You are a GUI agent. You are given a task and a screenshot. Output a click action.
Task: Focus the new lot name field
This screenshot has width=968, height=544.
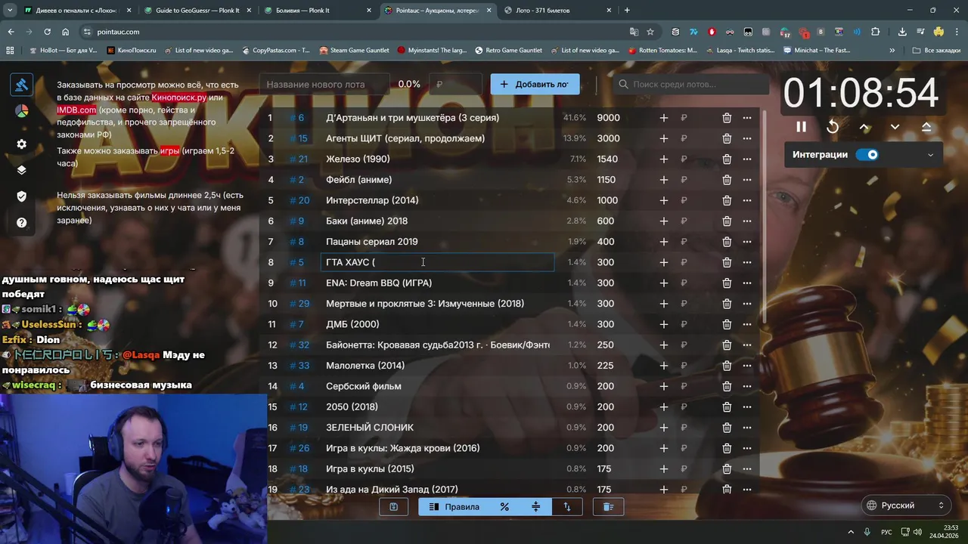pos(324,85)
